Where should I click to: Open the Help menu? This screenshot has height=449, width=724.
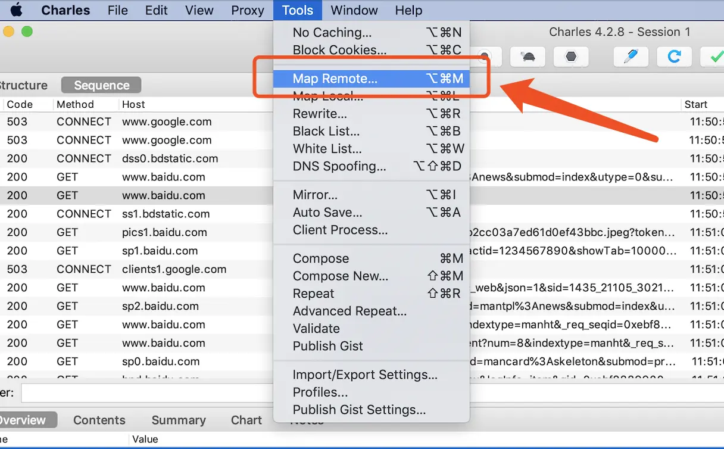coord(408,10)
